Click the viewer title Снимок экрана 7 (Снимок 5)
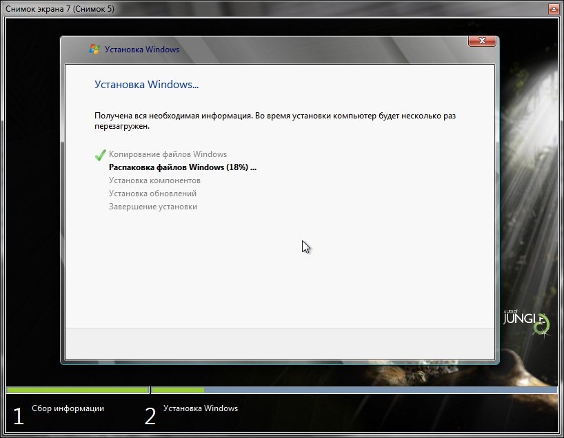The width and height of the screenshot is (564, 438). click(60, 9)
